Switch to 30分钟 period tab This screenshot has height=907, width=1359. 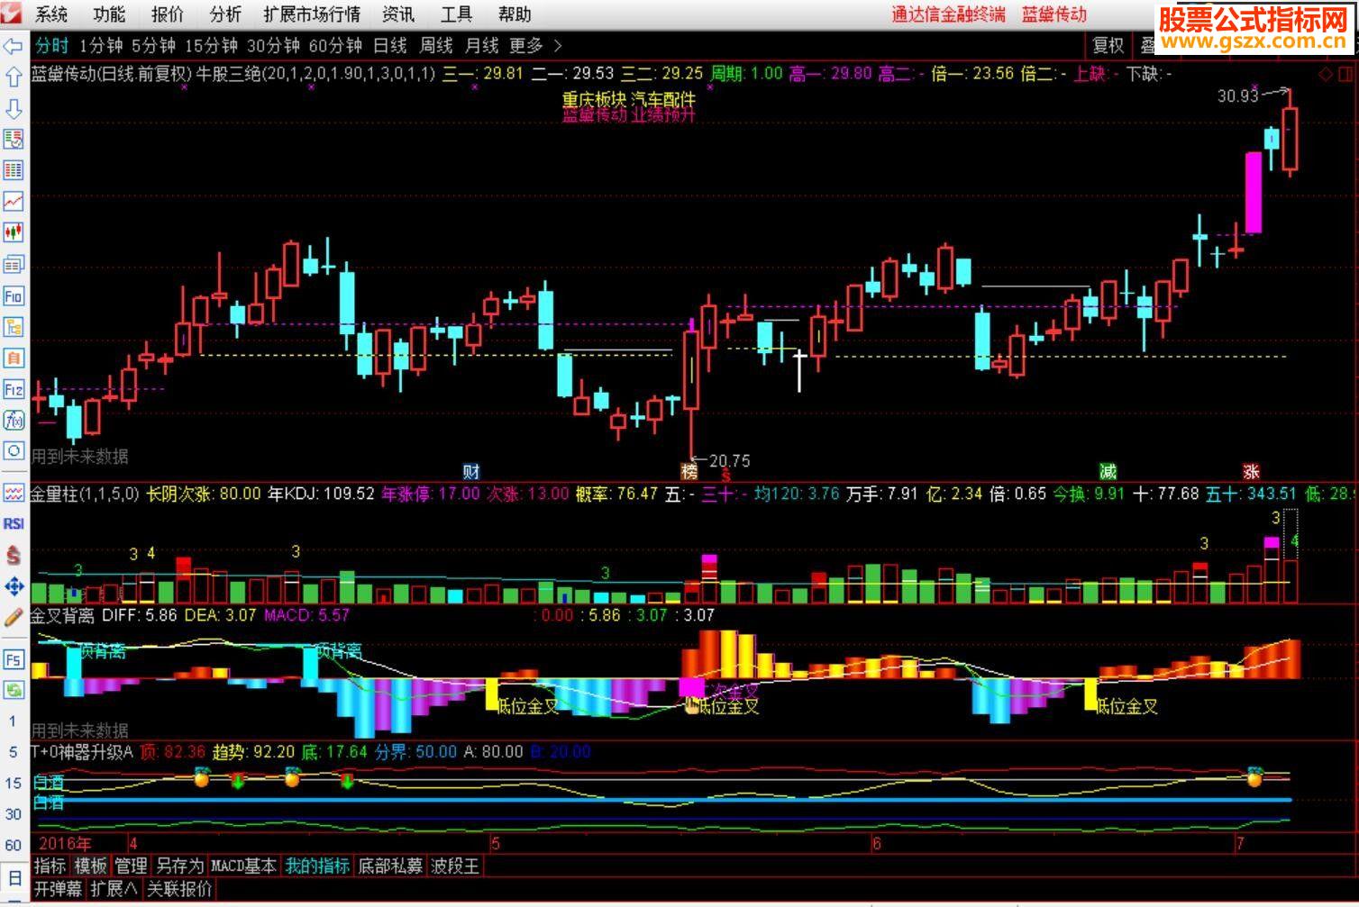(x=273, y=46)
